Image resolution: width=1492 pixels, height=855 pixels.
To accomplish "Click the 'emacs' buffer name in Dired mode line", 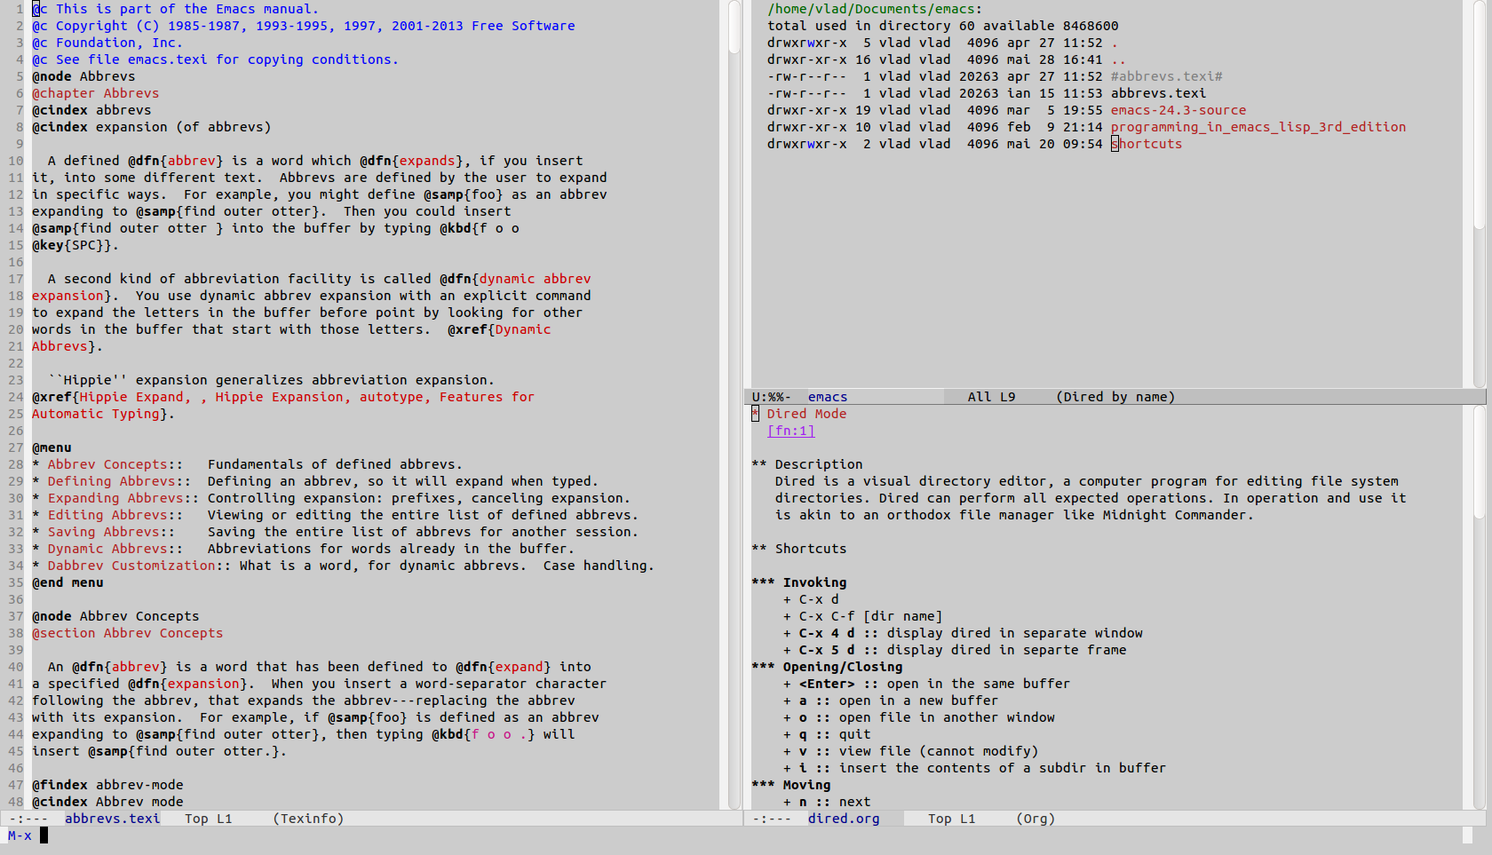I will coord(827,397).
